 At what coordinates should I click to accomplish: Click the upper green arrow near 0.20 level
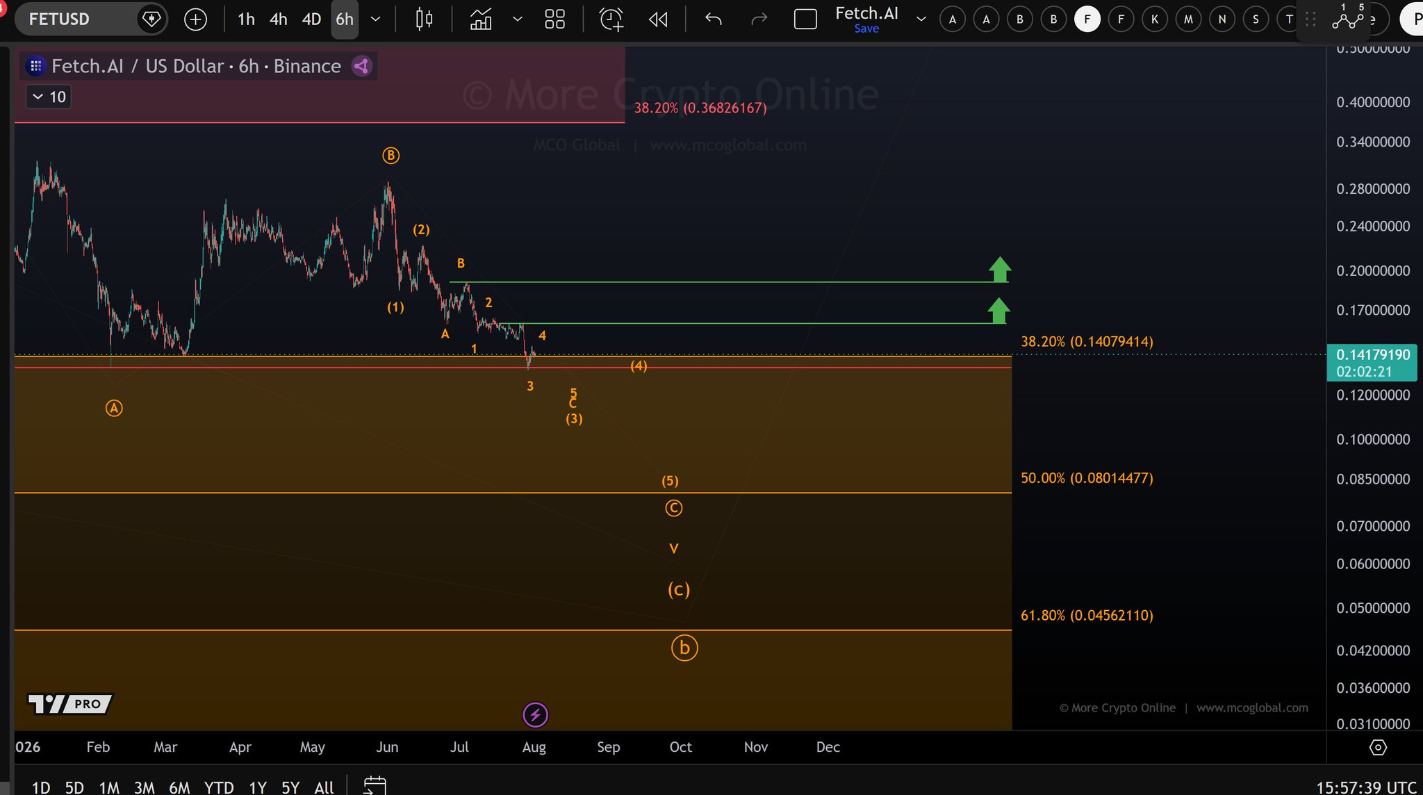[1000, 269]
